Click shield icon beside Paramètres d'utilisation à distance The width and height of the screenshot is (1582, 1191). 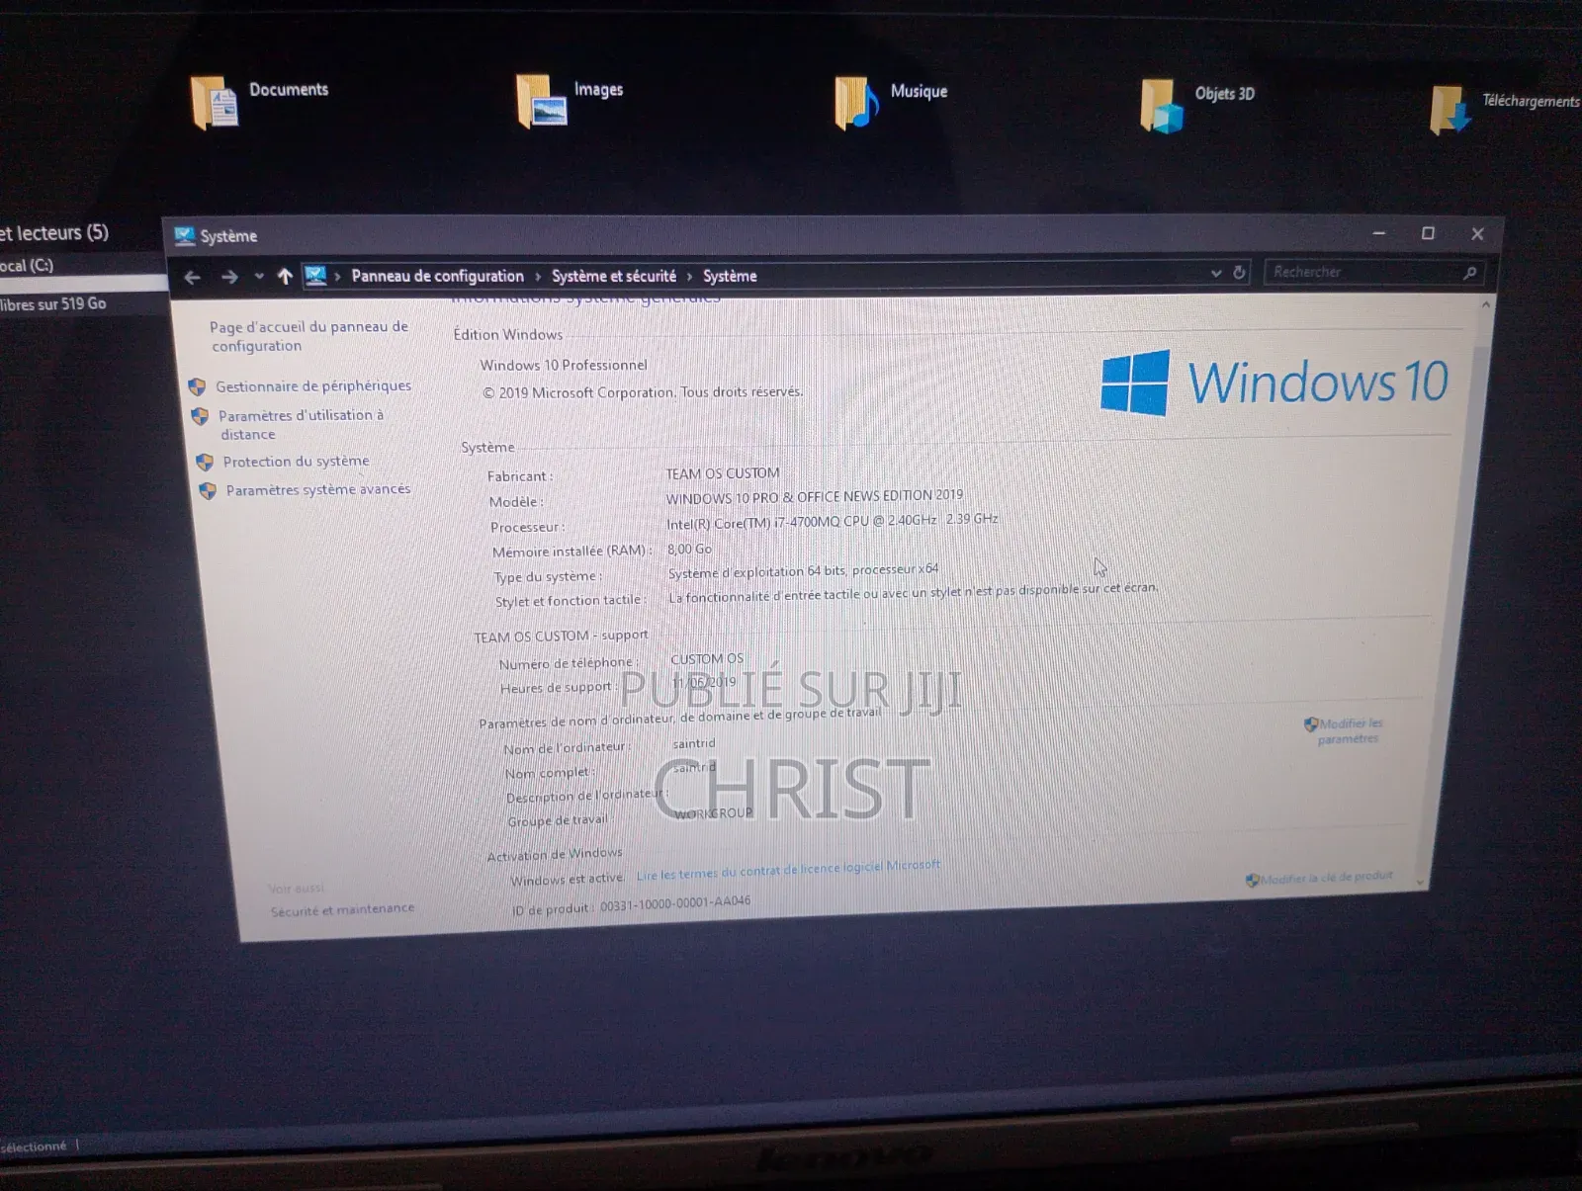[x=200, y=417]
